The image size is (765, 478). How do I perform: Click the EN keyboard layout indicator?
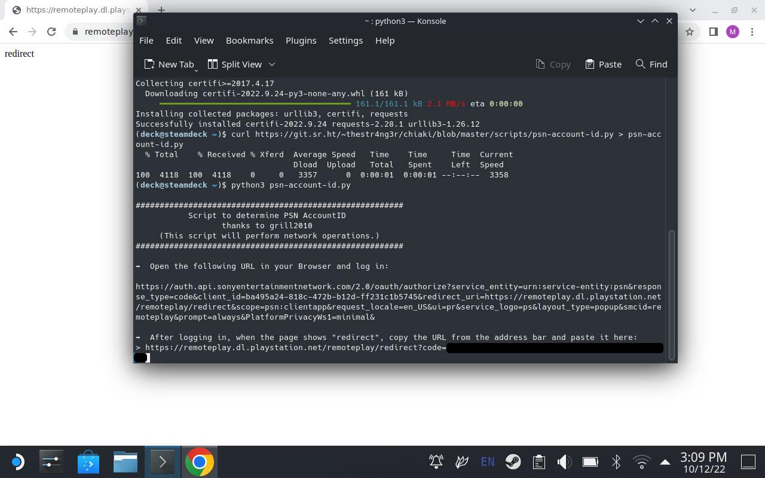pyautogui.click(x=488, y=462)
